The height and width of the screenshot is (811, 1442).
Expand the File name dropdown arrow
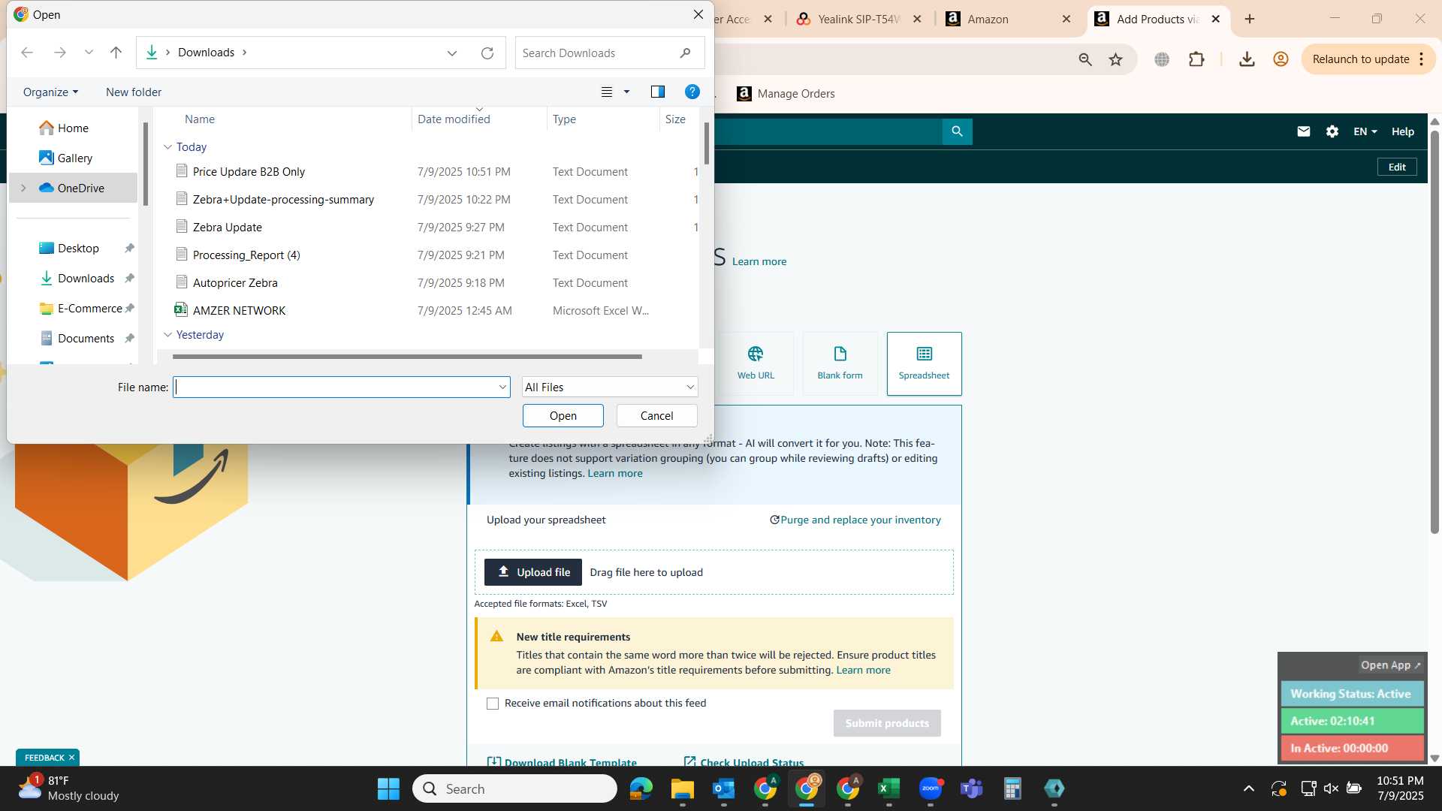502,387
